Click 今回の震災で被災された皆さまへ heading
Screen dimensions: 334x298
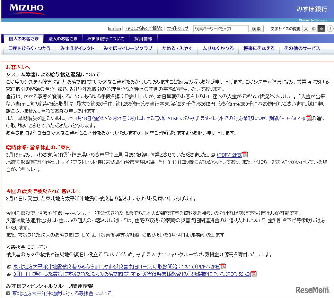coord(43,191)
